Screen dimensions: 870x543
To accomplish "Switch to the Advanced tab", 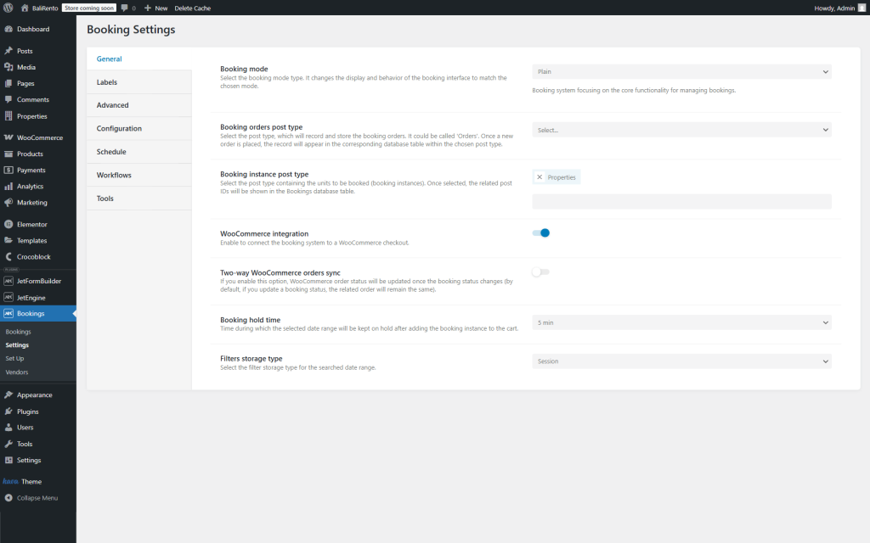I will tap(138, 105).
